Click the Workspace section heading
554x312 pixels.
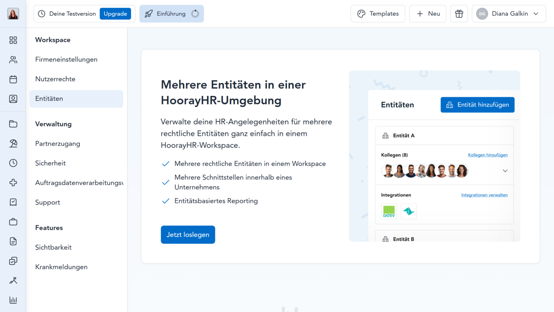tap(53, 40)
